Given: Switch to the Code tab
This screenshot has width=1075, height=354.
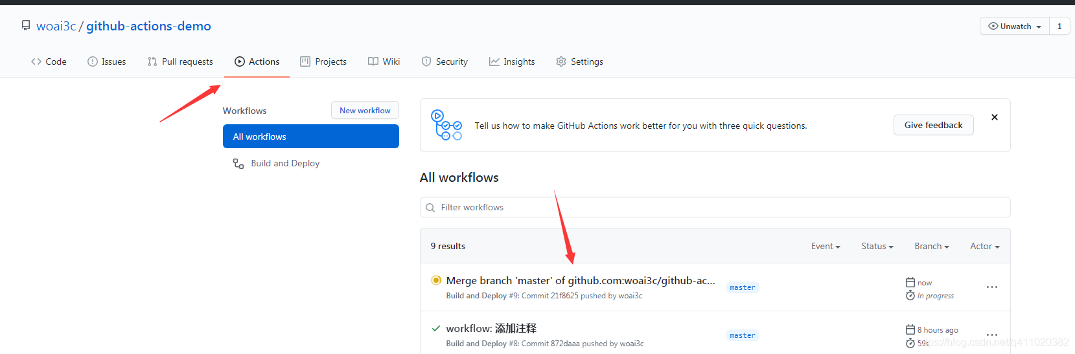Looking at the screenshot, I should click(x=49, y=61).
